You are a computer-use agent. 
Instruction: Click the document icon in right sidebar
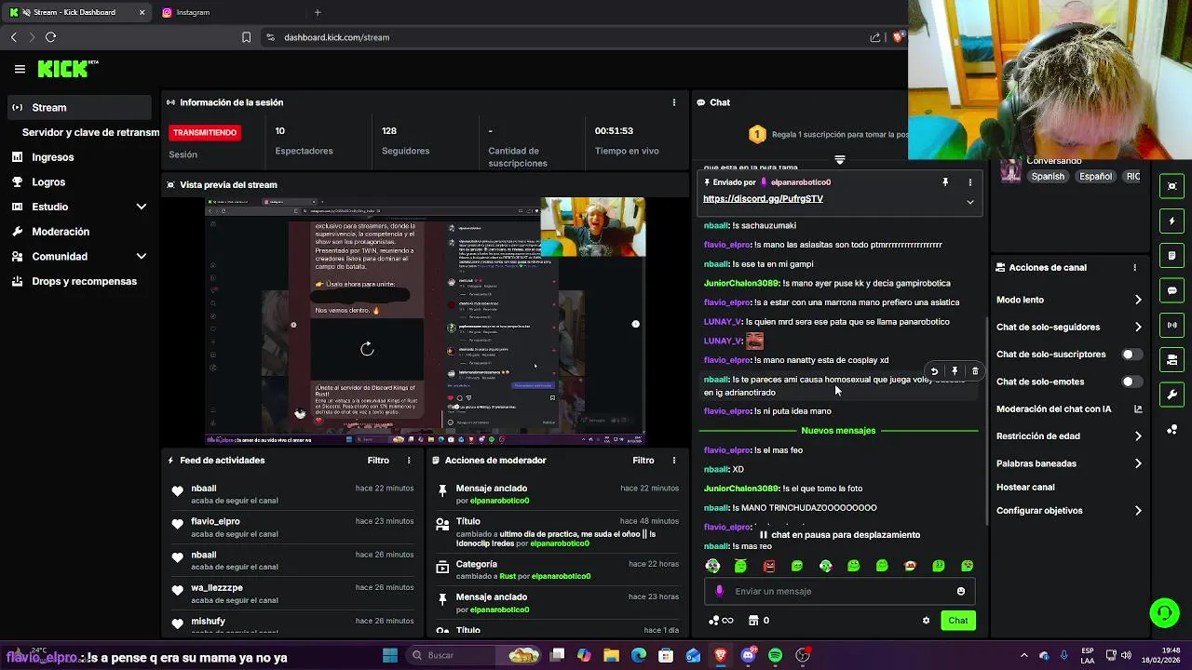[1172, 256]
